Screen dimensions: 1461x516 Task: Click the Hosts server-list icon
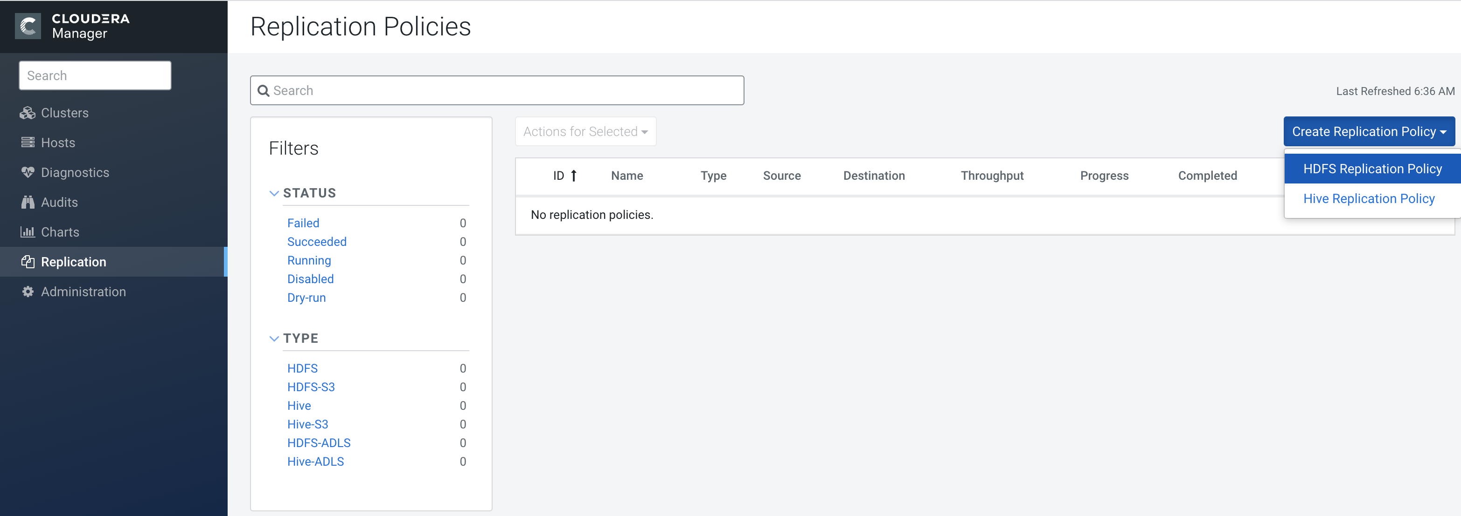tap(27, 142)
